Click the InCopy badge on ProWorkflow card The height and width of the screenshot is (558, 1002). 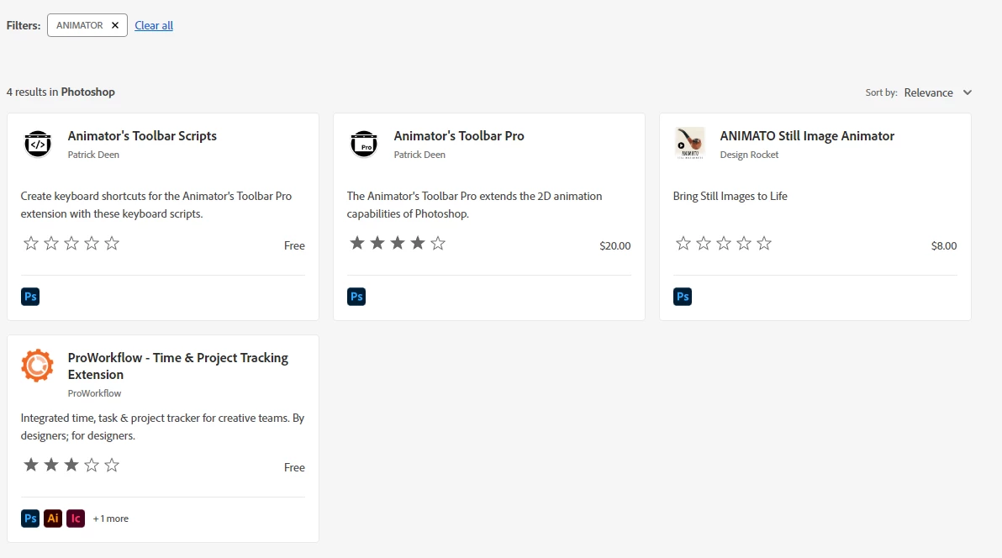coord(76,519)
